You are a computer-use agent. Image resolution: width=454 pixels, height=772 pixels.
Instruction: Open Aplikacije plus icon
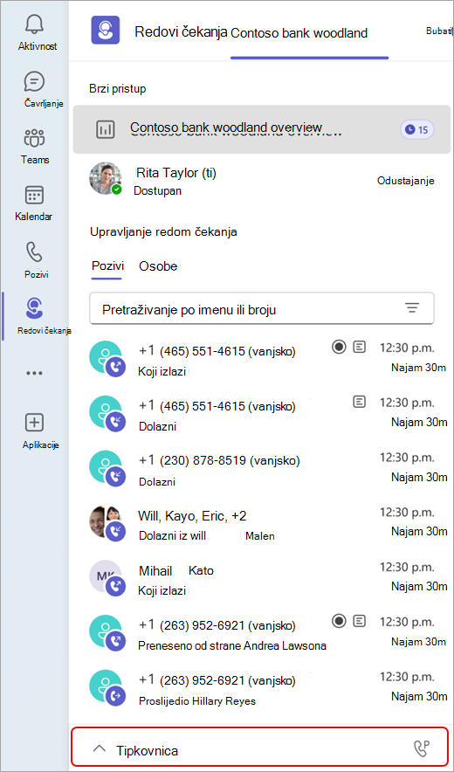[x=34, y=422]
